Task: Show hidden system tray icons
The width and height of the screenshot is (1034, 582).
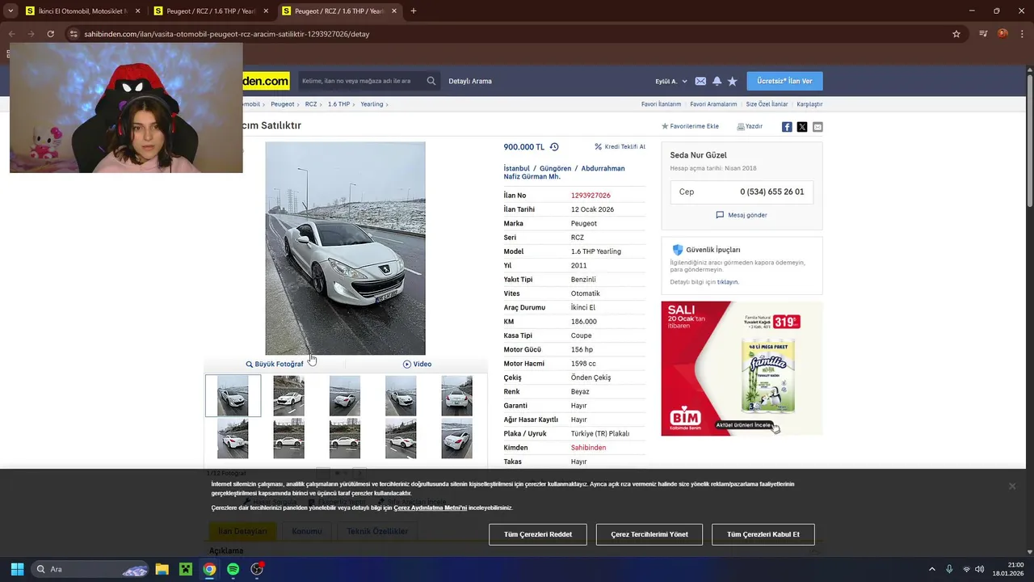Action: (x=931, y=569)
